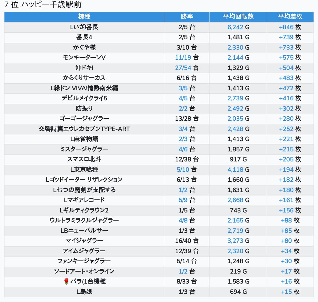Select the 743 G value for Lギルティクラウン2
This screenshot has height=302, width=318.
(238, 210)
